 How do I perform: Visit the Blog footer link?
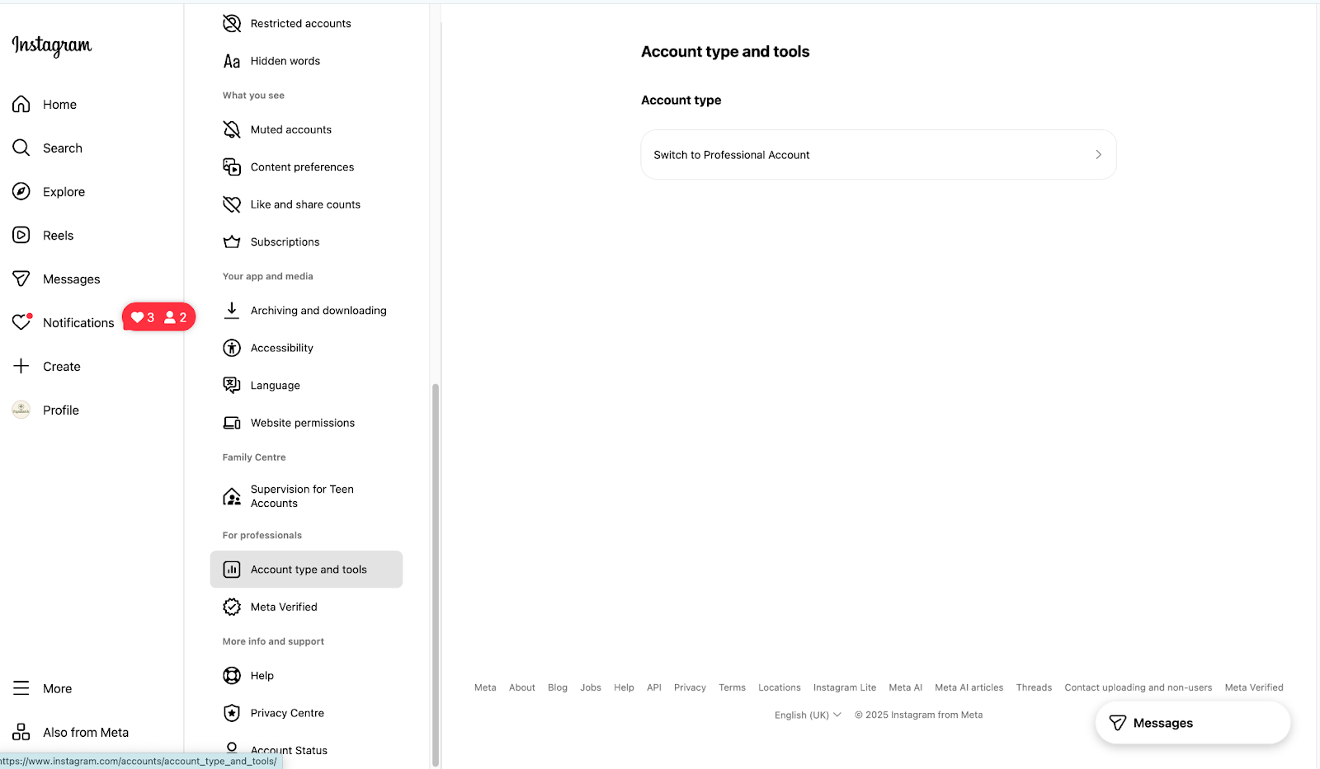(x=558, y=687)
